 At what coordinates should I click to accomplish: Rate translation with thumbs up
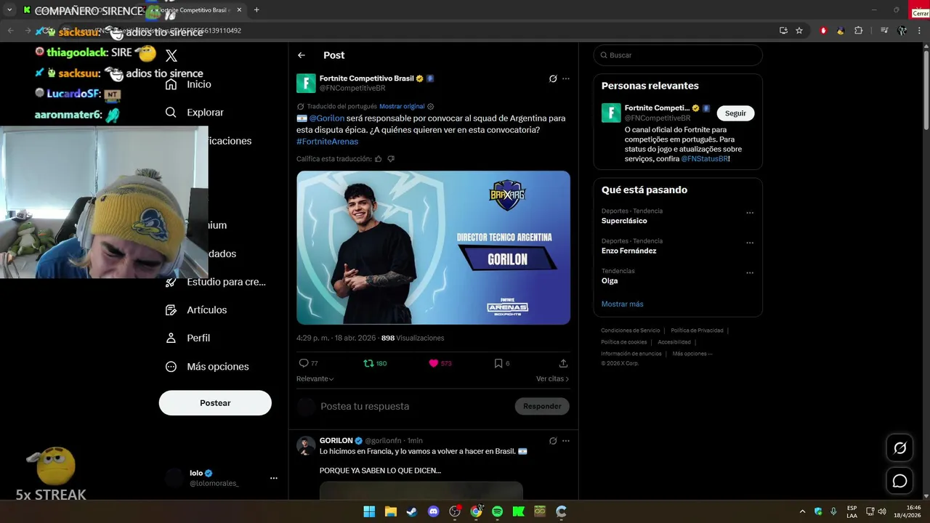click(378, 159)
